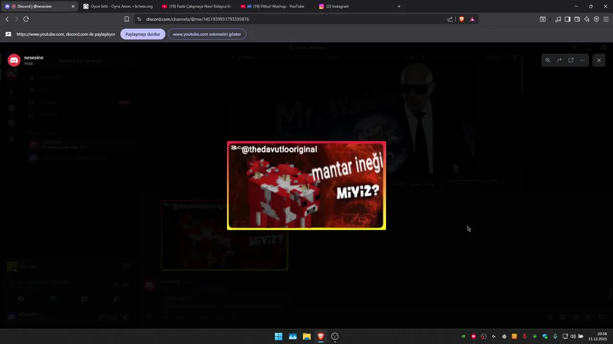The width and height of the screenshot is (613, 344).
Task: Open network status tray icon
Action: coord(565,336)
